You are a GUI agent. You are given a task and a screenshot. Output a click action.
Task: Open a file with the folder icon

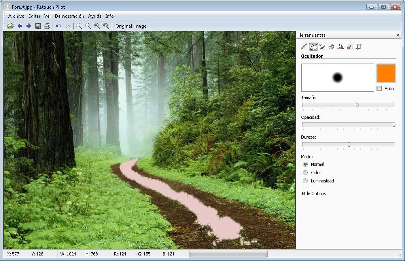click(x=11, y=26)
